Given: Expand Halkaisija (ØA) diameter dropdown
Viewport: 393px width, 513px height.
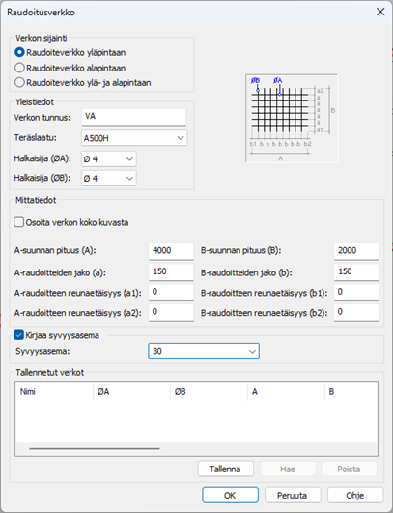Looking at the screenshot, I should pyautogui.click(x=108, y=159).
